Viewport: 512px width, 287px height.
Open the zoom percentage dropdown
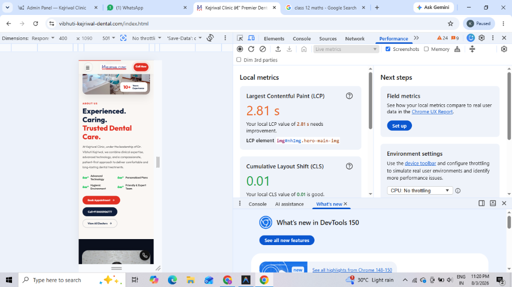pyautogui.click(x=108, y=38)
